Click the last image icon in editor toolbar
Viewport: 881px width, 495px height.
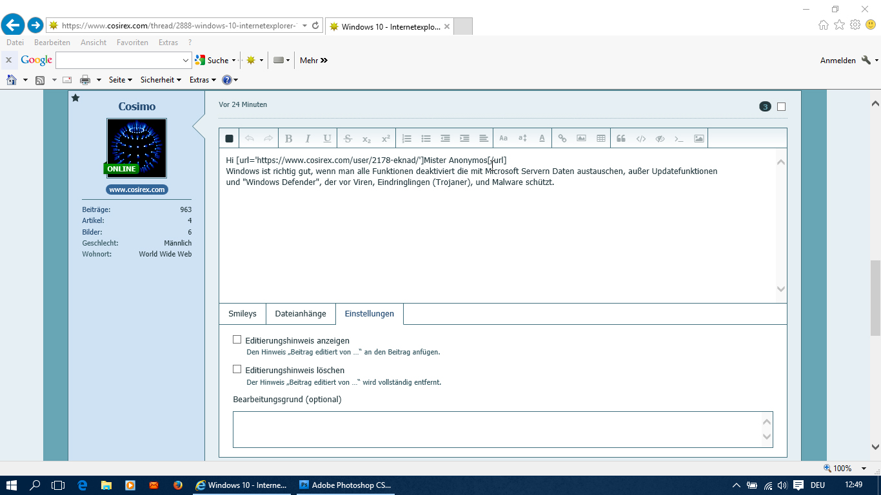click(699, 139)
